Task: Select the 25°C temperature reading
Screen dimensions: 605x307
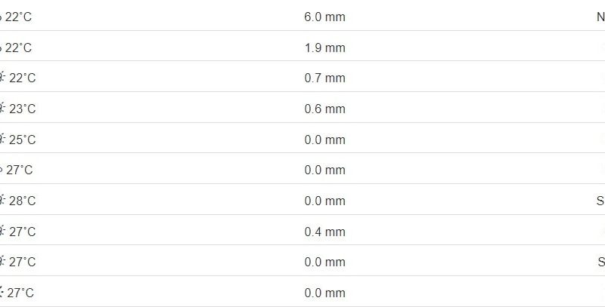Action: (x=23, y=140)
